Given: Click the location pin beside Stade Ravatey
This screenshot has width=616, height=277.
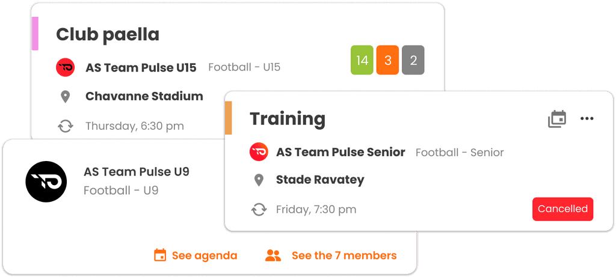Looking at the screenshot, I should tap(259, 180).
